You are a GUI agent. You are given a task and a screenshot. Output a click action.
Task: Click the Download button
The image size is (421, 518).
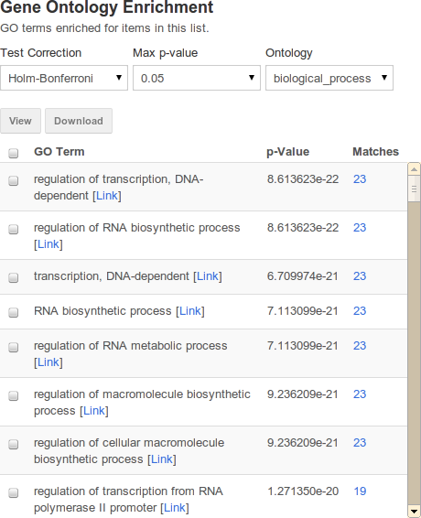coord(79,121)
